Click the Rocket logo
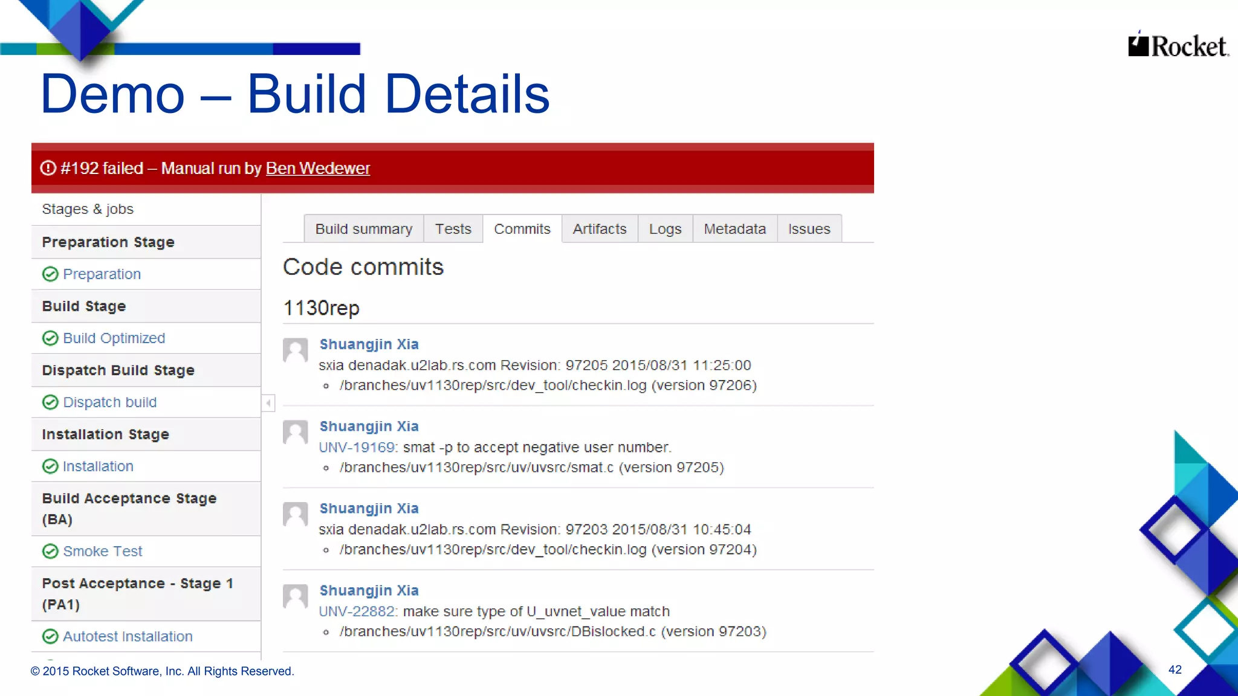This screenshot has height=696, width=1238. coord(1178,45)
